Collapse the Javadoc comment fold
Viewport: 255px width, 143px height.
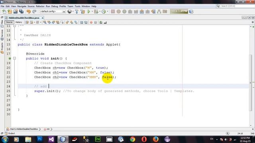click(14, 26)
